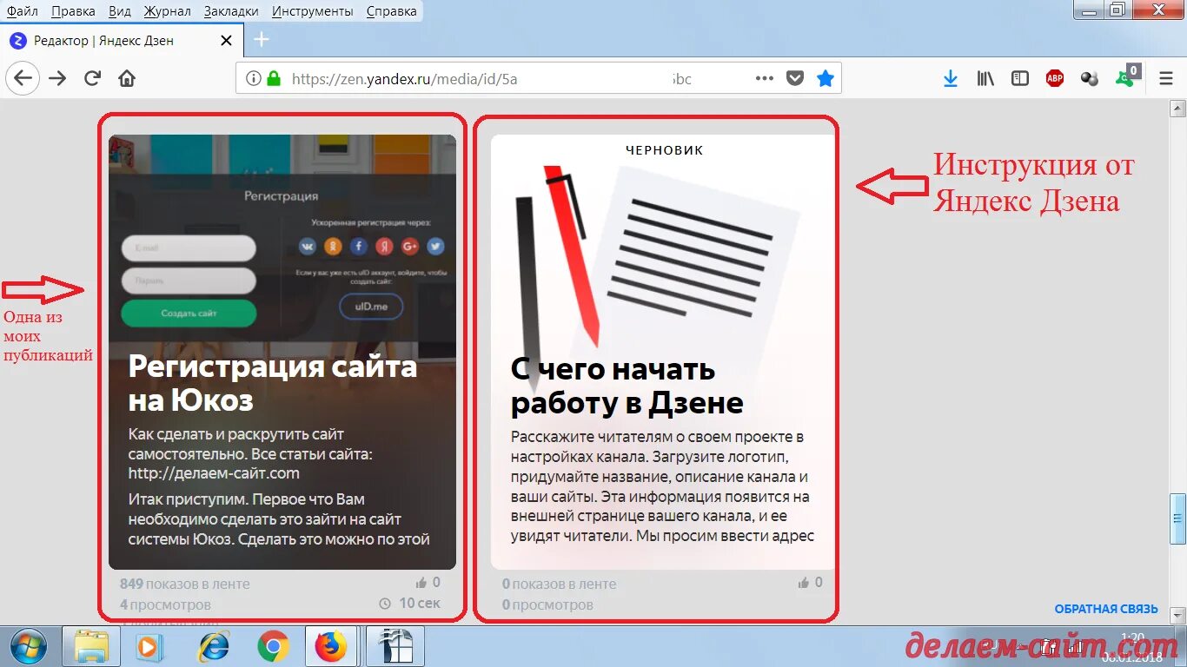This screenshot has width=1187, height=667.
Task: Click the page scrollbar thumb
Action: [x=1177, y=519]
